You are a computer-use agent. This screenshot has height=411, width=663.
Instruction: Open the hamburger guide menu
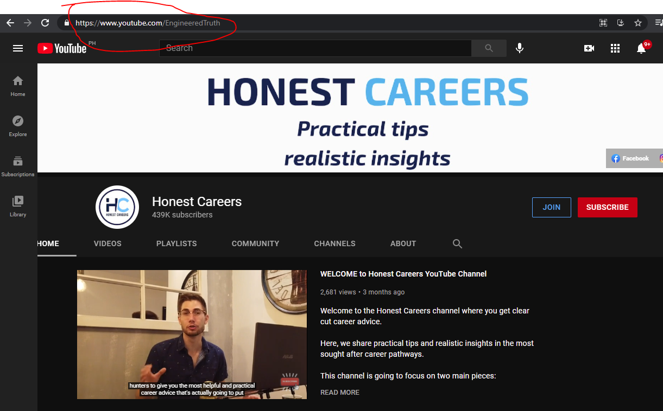point(18,48)
